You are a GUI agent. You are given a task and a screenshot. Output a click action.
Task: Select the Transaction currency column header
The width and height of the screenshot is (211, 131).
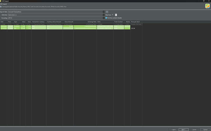click(x=39, y=22)
